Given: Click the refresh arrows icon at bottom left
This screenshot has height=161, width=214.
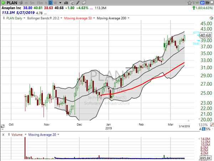Looking at the screenshot, I should pos(2,126).
